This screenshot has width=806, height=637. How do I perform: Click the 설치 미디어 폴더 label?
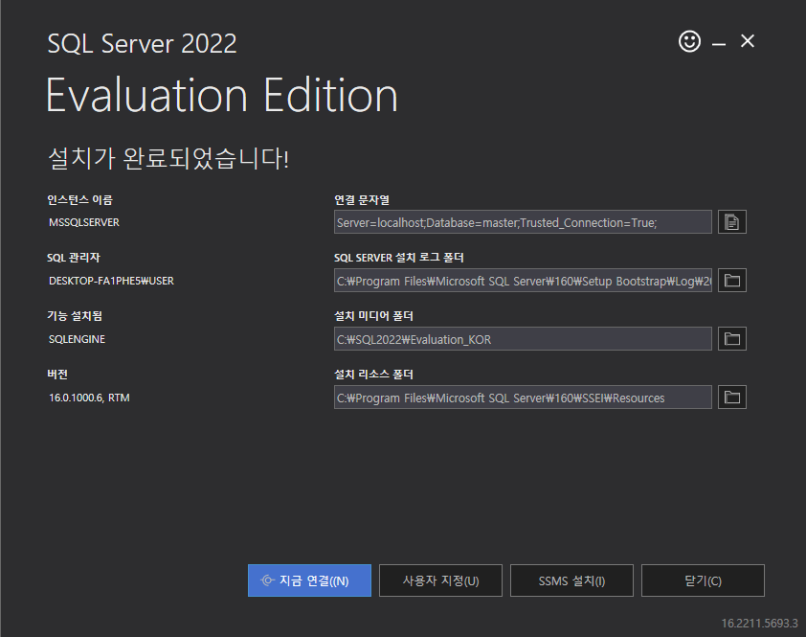[x=373, y=316]
